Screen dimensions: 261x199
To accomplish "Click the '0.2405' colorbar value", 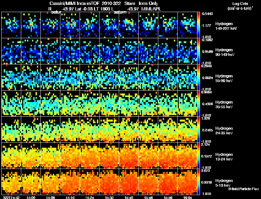I will pos(207,130).
